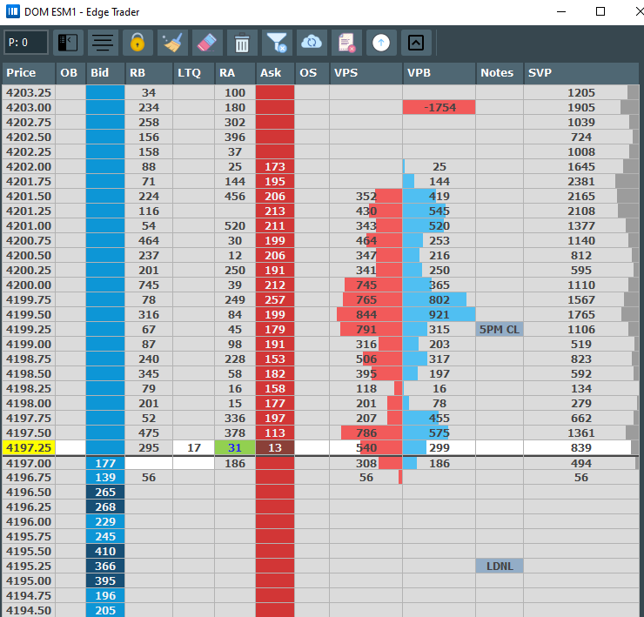The width and height of the screenshot is (644, 617).
Task: Click the P: 0 position field
Action: (26, 43)
